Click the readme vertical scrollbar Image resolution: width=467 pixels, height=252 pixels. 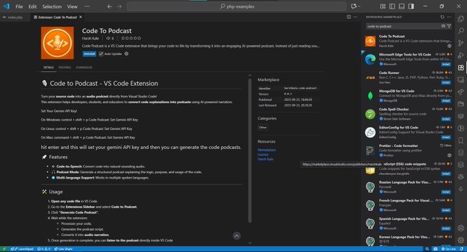249,150
